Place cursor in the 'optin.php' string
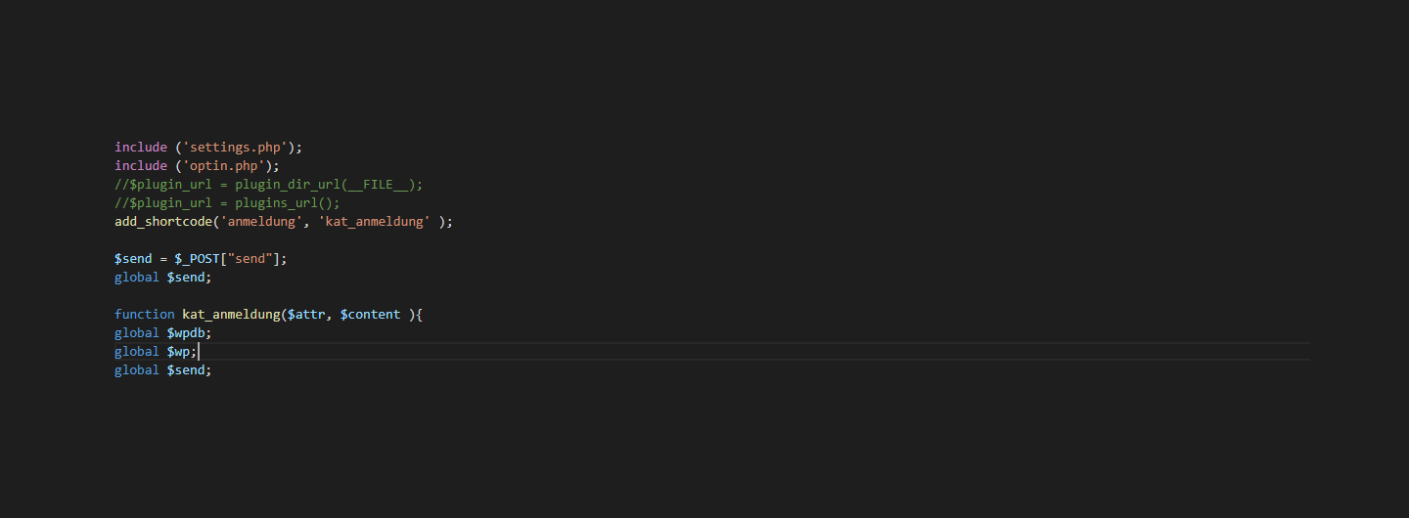The height and width of the screenshot is (518, 1409). click(x=223, y=166)
